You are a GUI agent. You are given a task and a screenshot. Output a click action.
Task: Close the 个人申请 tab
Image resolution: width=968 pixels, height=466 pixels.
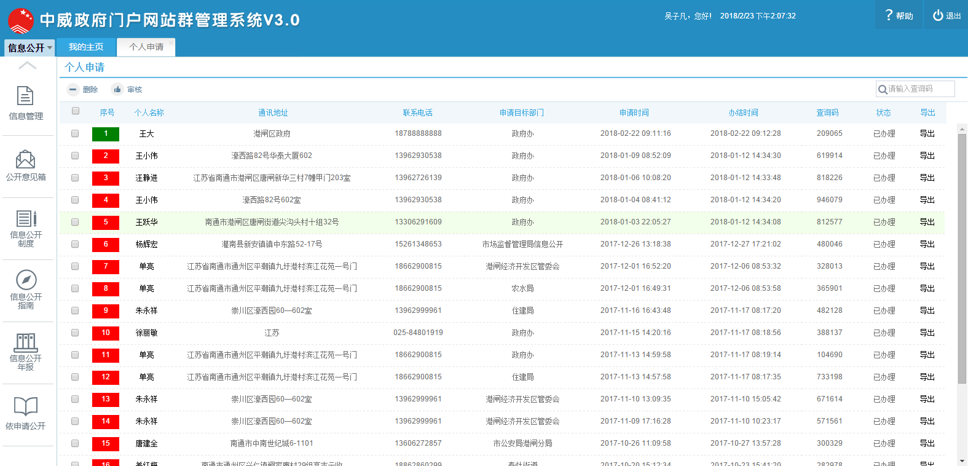[171, 42]
